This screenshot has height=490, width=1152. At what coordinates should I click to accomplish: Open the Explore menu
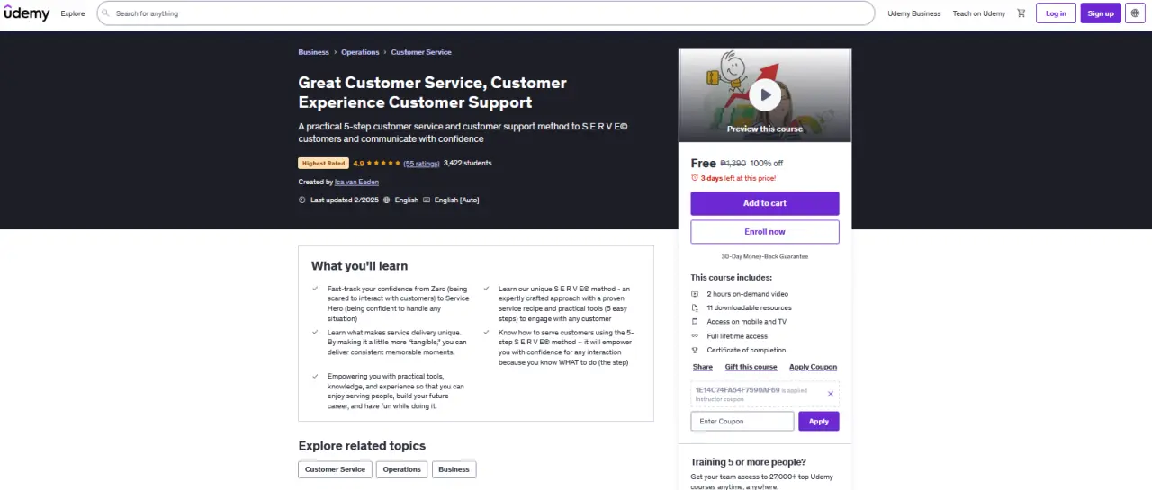[x=73, y=13]
